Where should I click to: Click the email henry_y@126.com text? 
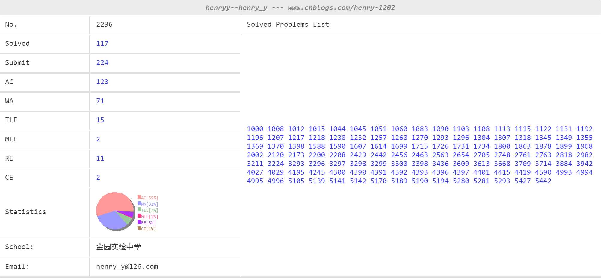(127, 267)
